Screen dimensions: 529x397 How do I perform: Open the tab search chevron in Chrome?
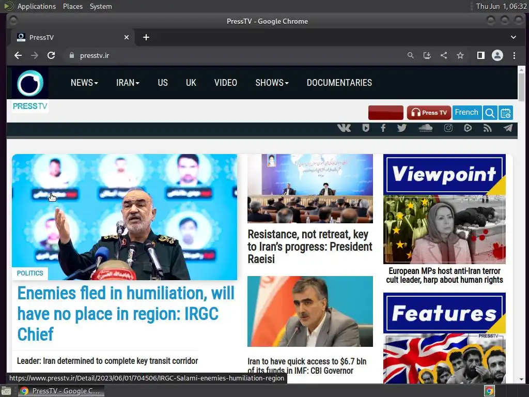(x=514, y=37)
